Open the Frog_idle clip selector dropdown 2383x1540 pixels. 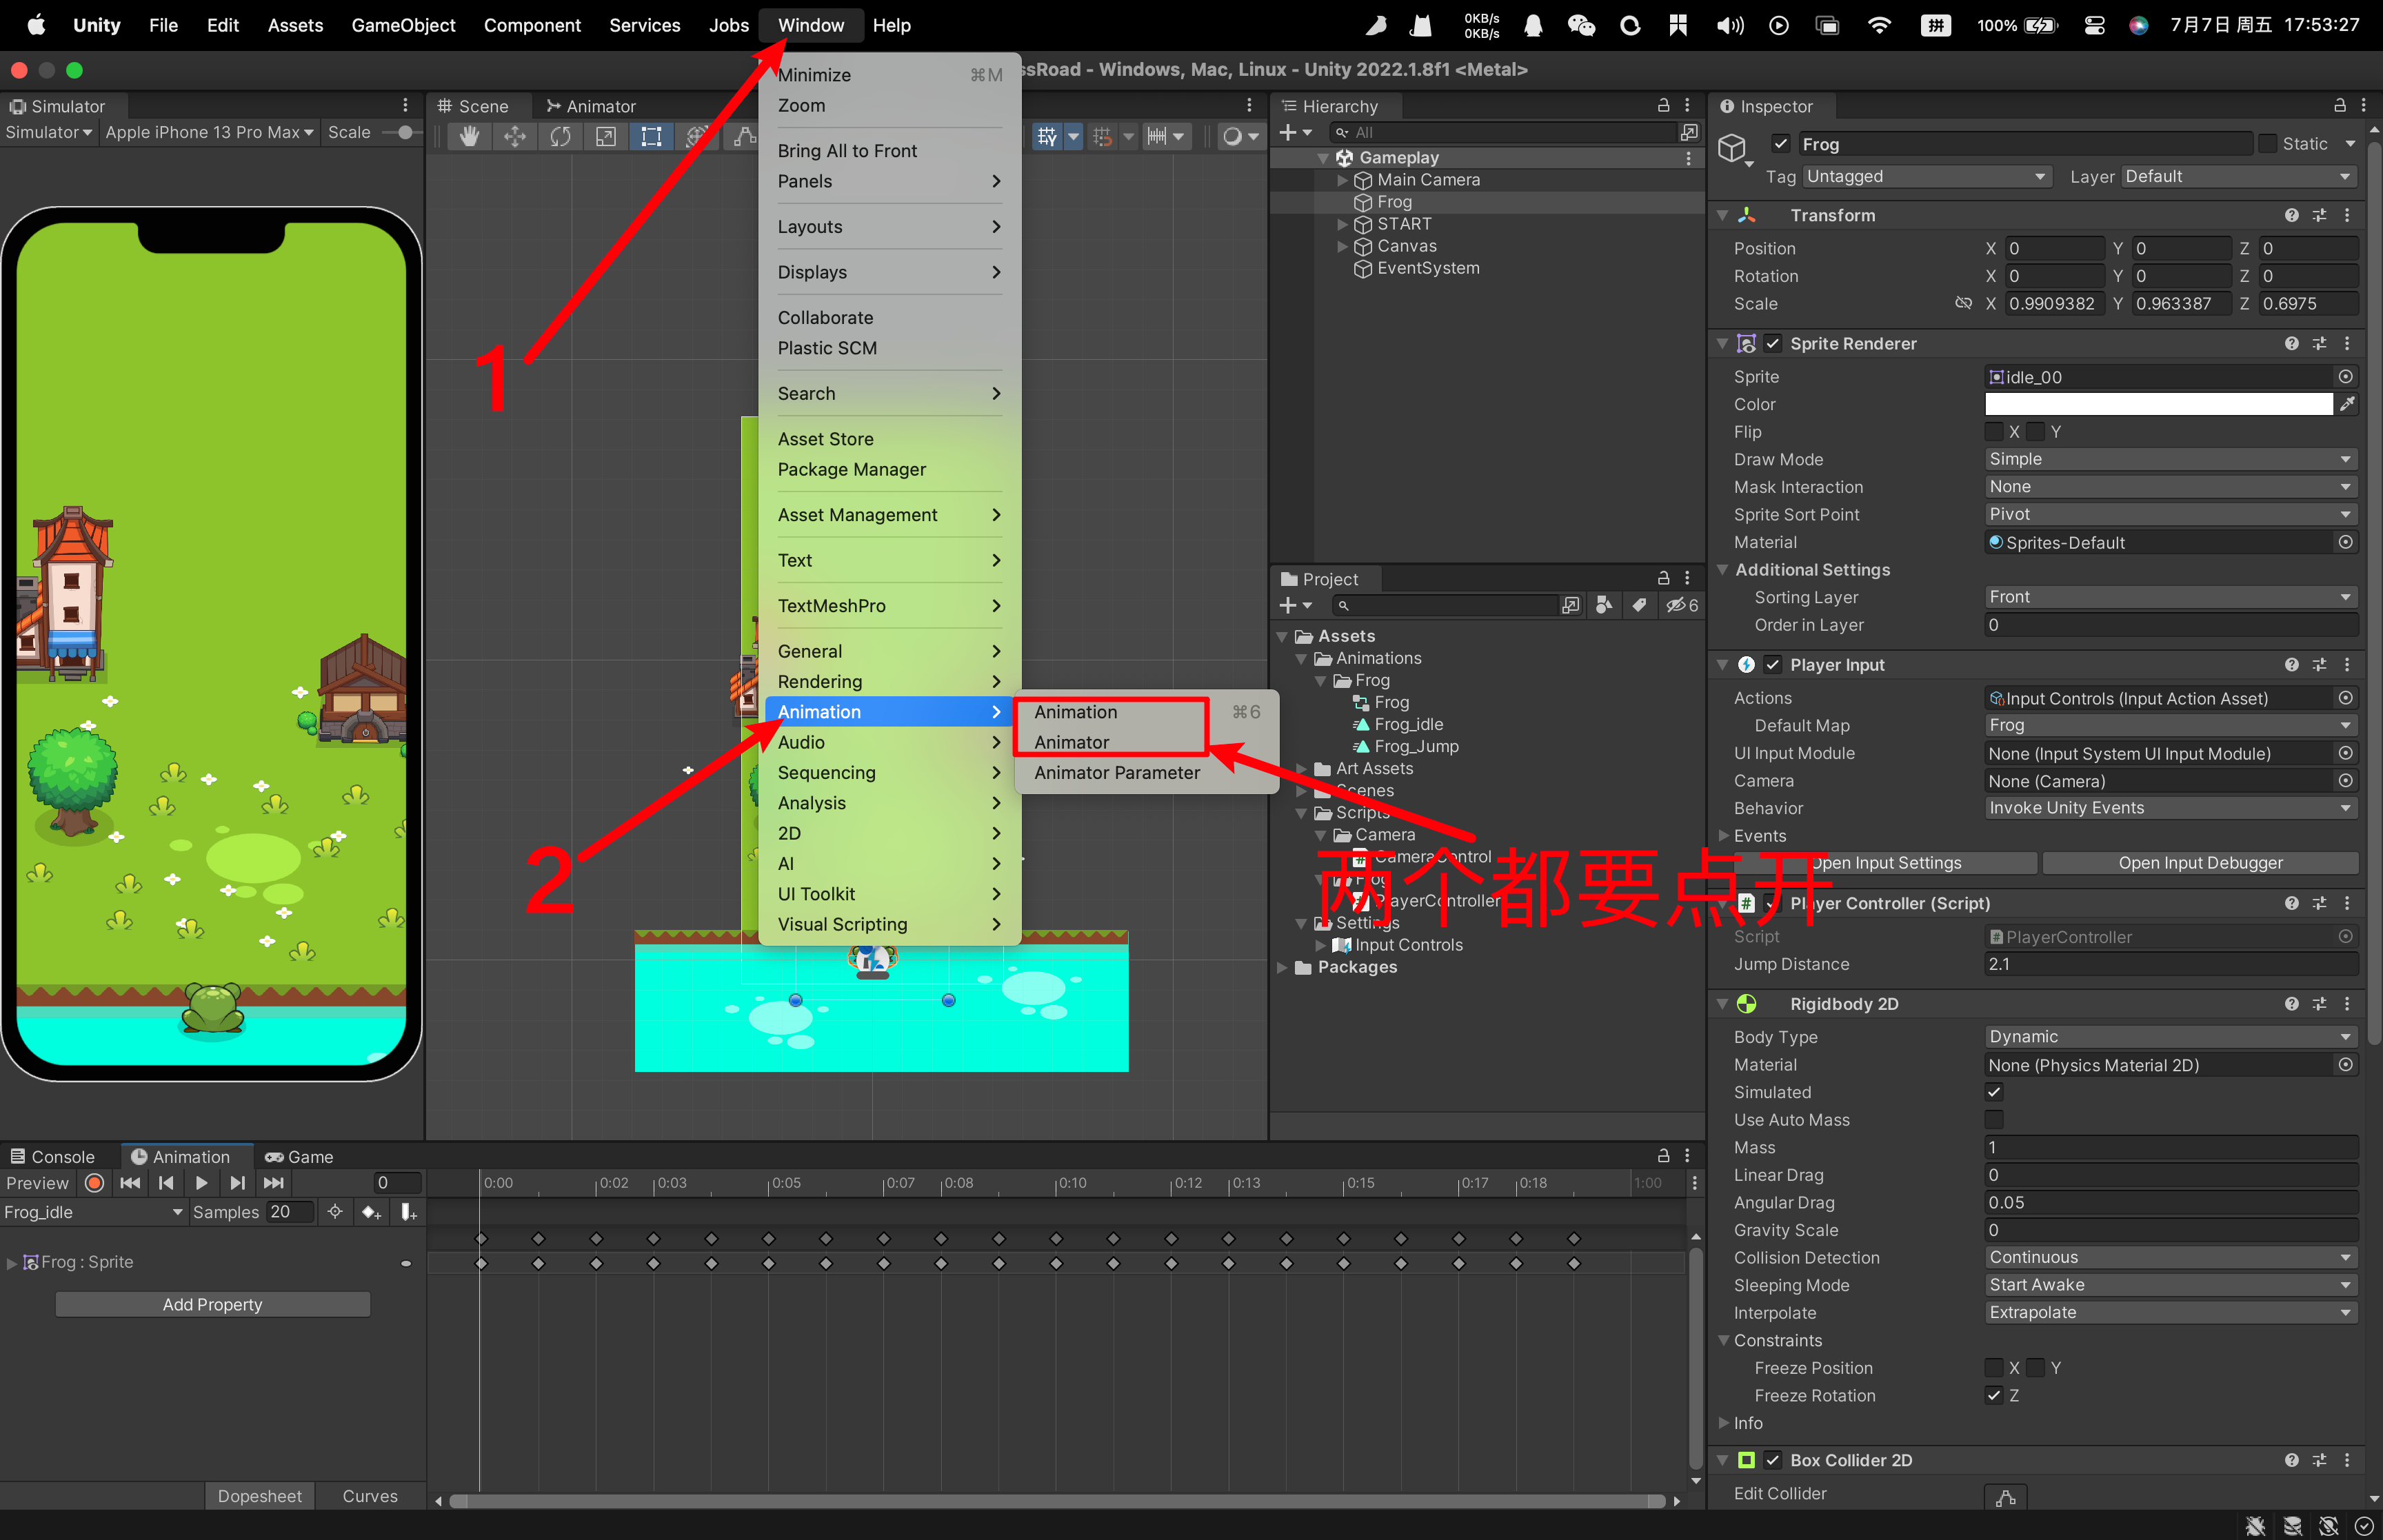click(94, 1212)
